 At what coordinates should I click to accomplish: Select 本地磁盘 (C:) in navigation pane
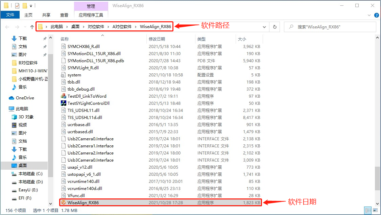(x=30, y=173)
